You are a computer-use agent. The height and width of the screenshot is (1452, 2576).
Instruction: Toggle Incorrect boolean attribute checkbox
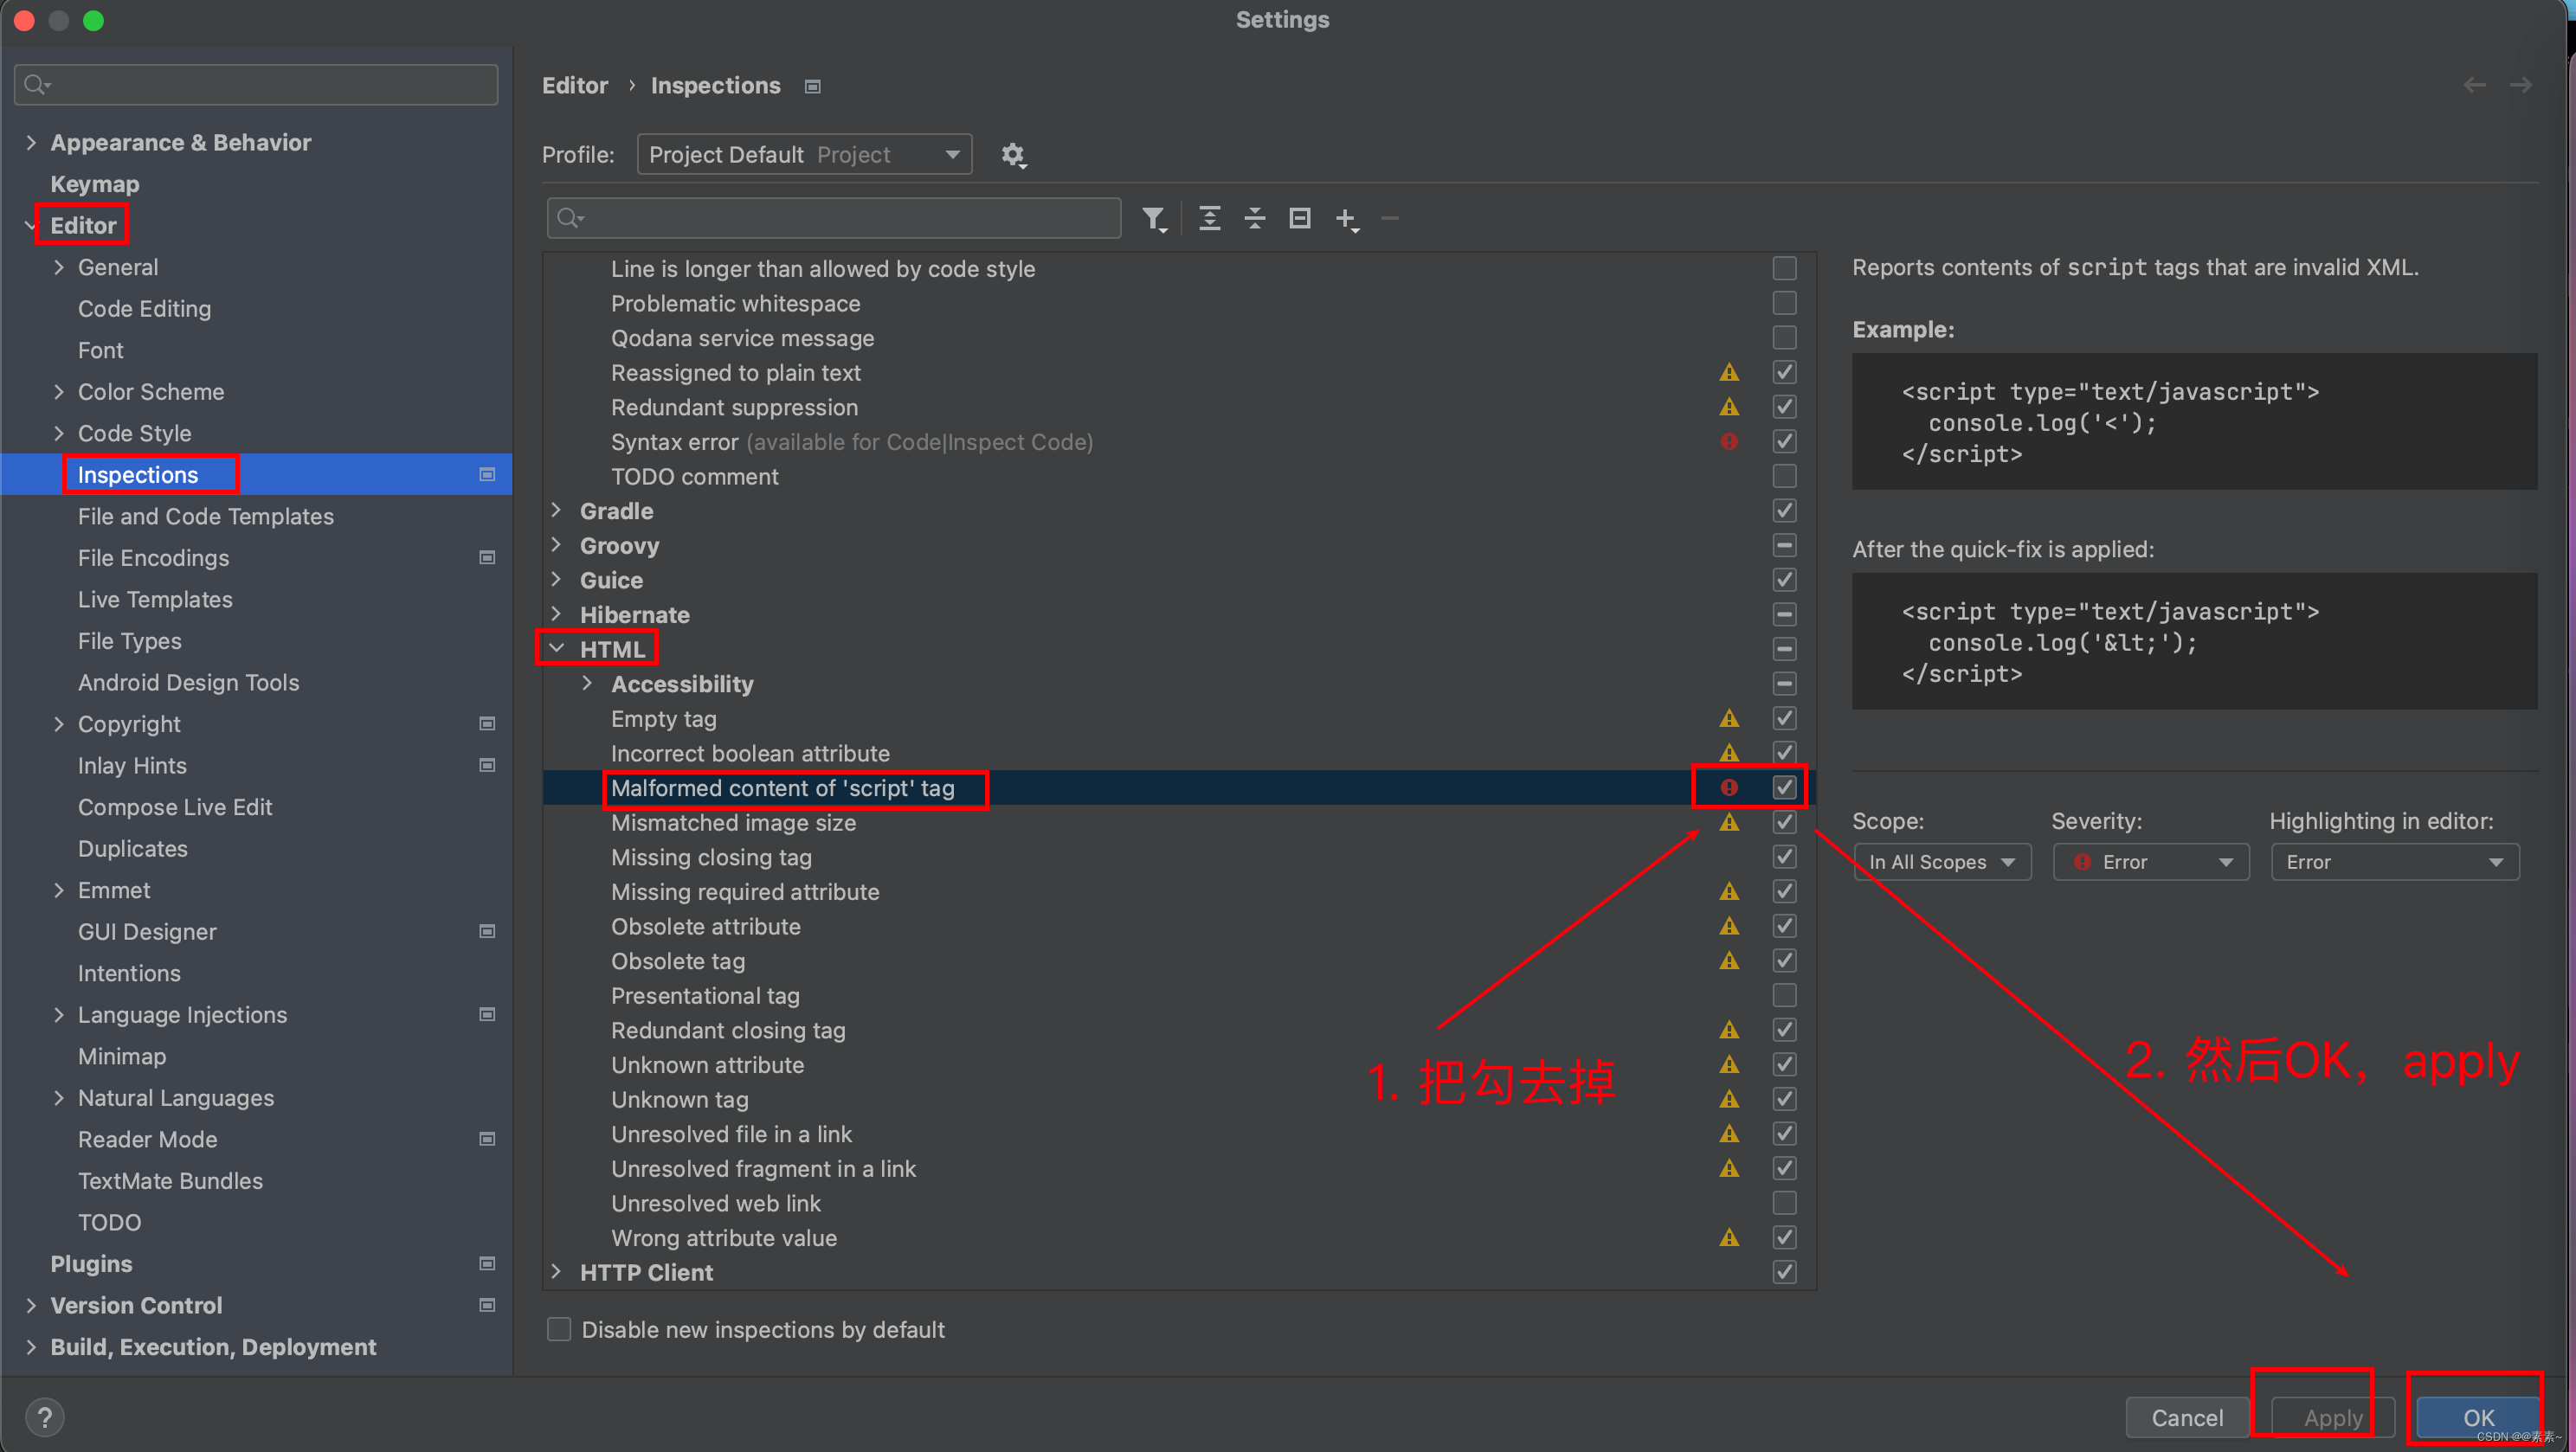[1785, 754]
